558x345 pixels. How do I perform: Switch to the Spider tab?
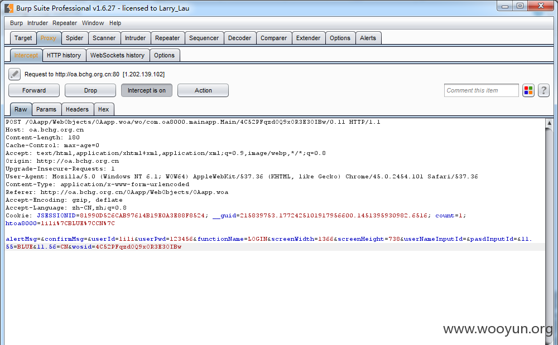pos(74,38)
